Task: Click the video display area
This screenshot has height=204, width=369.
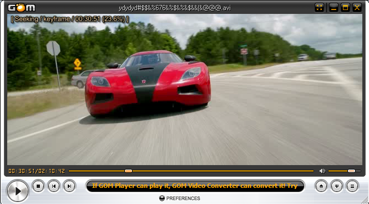Action: click(x=185, y=89)
